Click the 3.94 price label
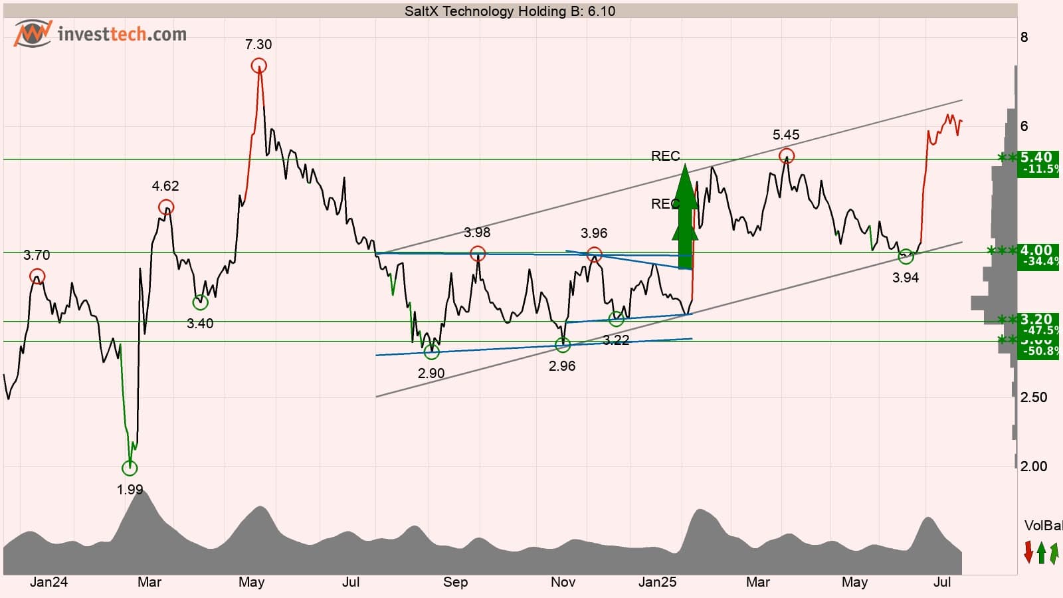This screenshot has height=598, width=1063. click(906, 278)
